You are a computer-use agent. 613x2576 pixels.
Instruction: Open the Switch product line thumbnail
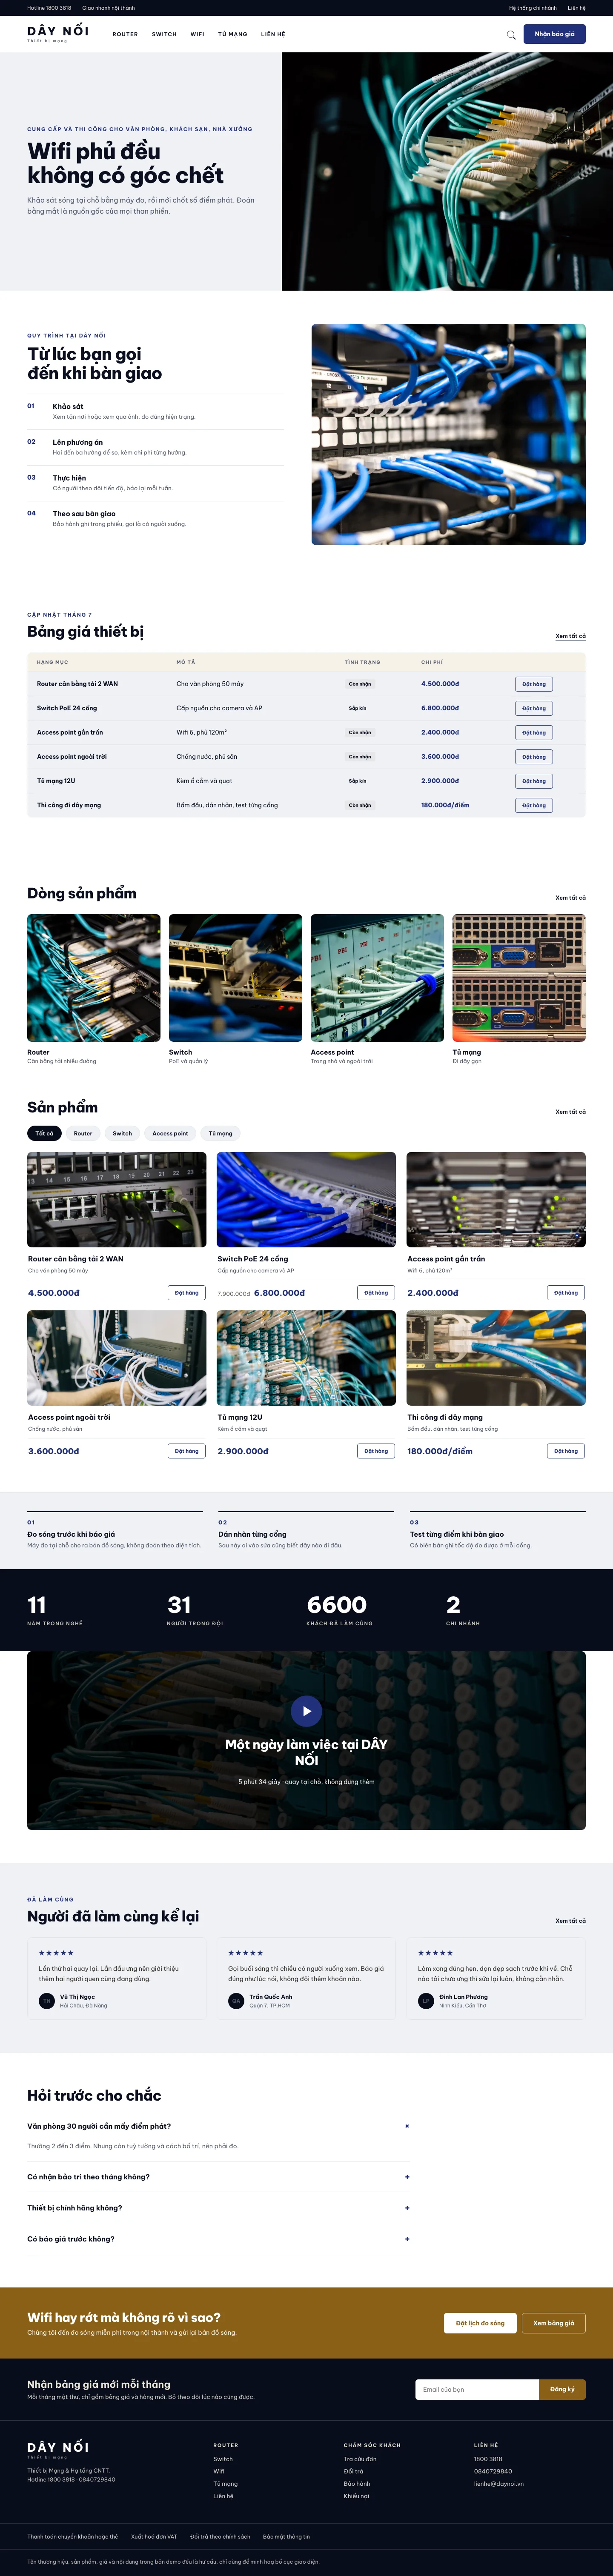(235, 978)
